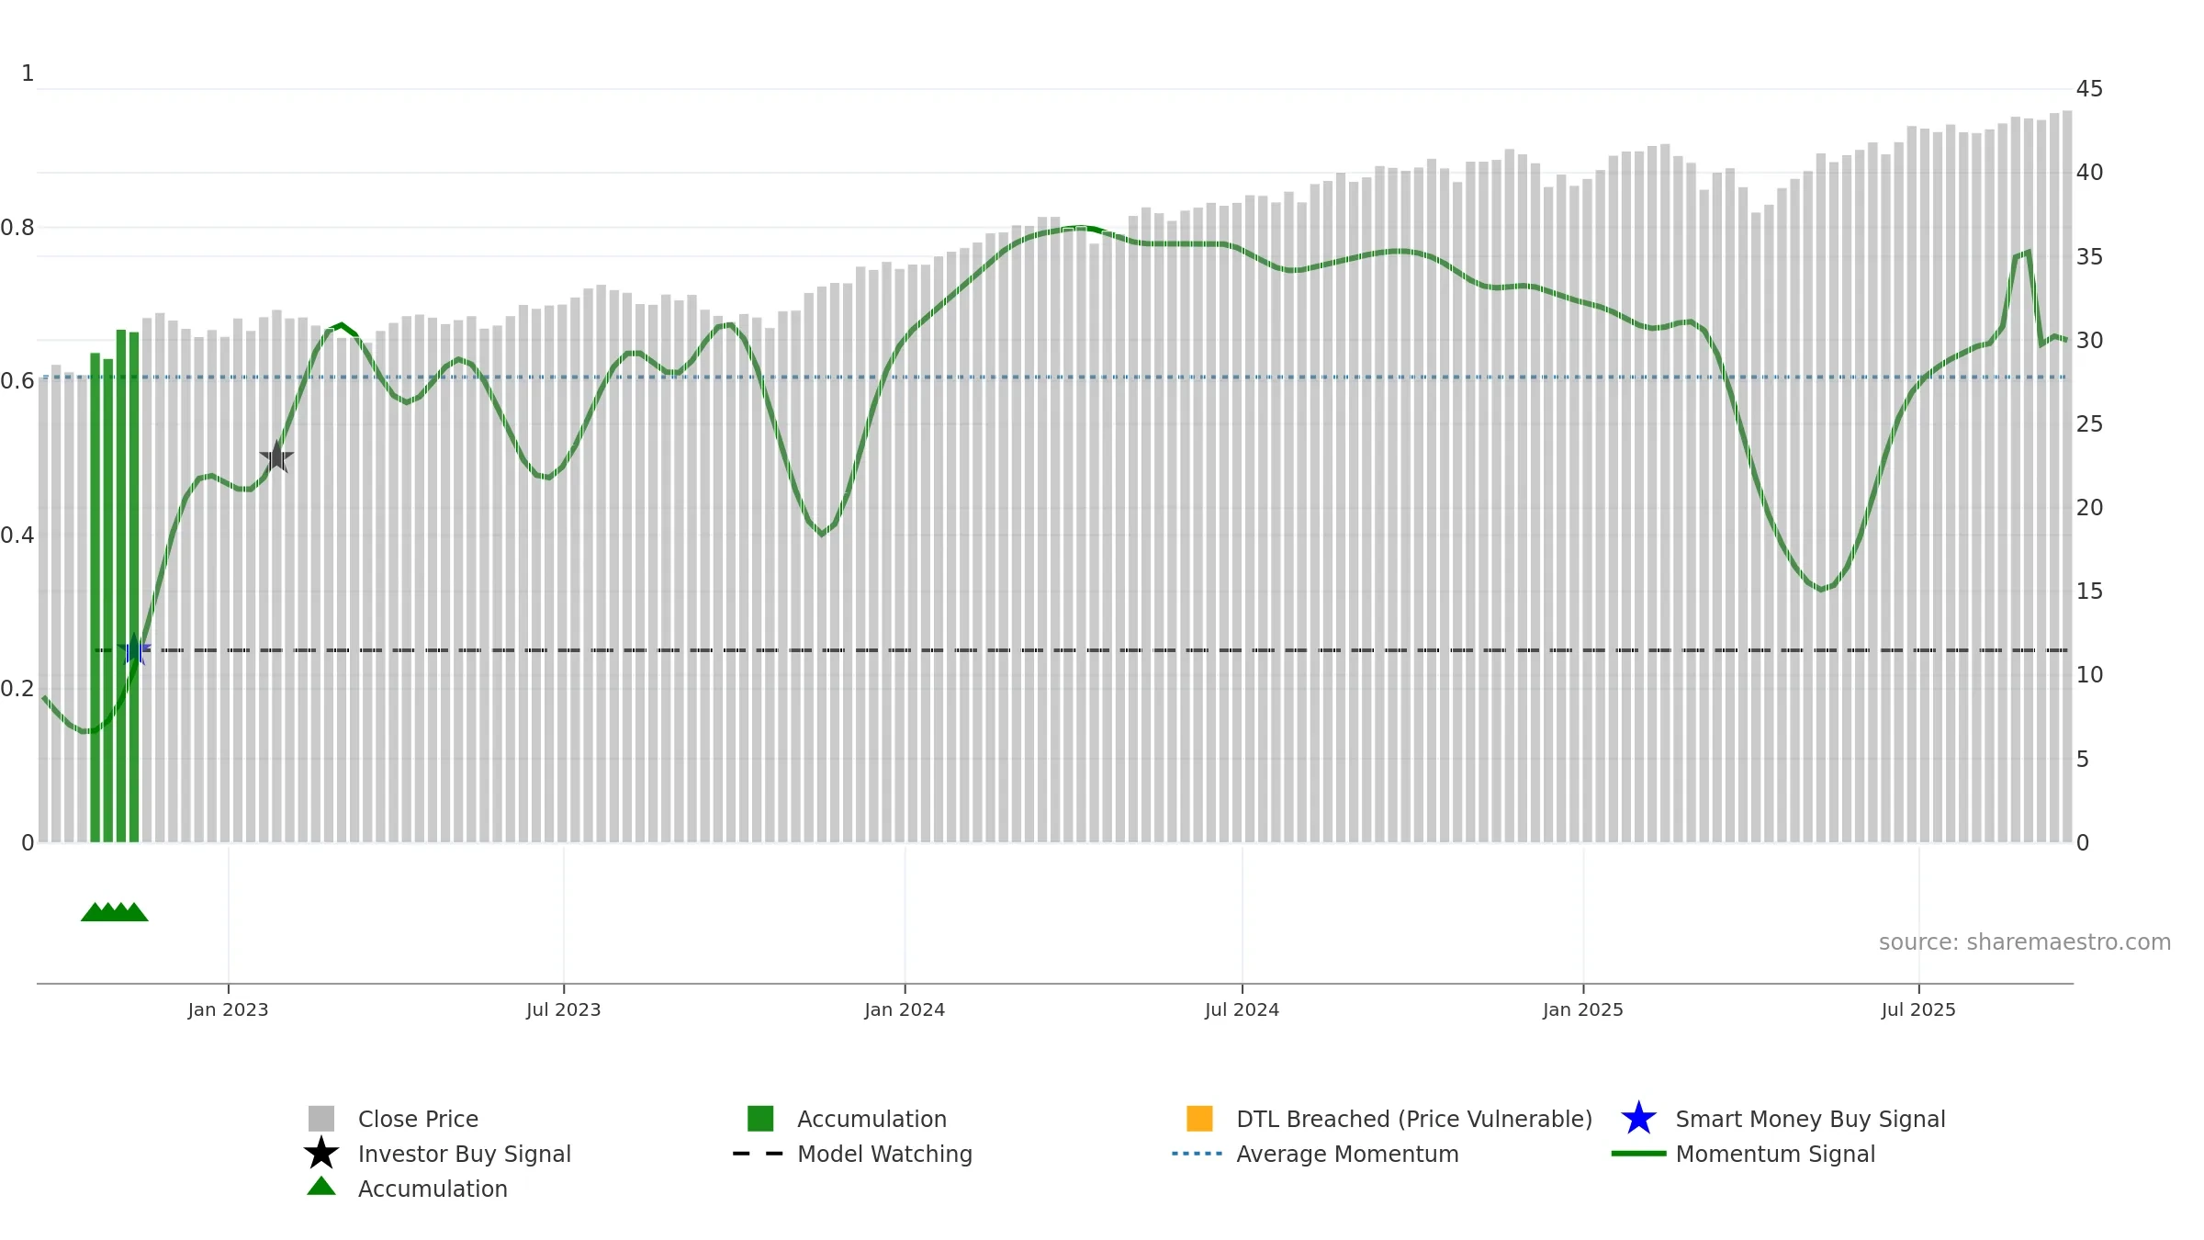Click the orange DTL Breached color swatch
This screenshot has height=1240, width=2204.
coord(1199,1119)
